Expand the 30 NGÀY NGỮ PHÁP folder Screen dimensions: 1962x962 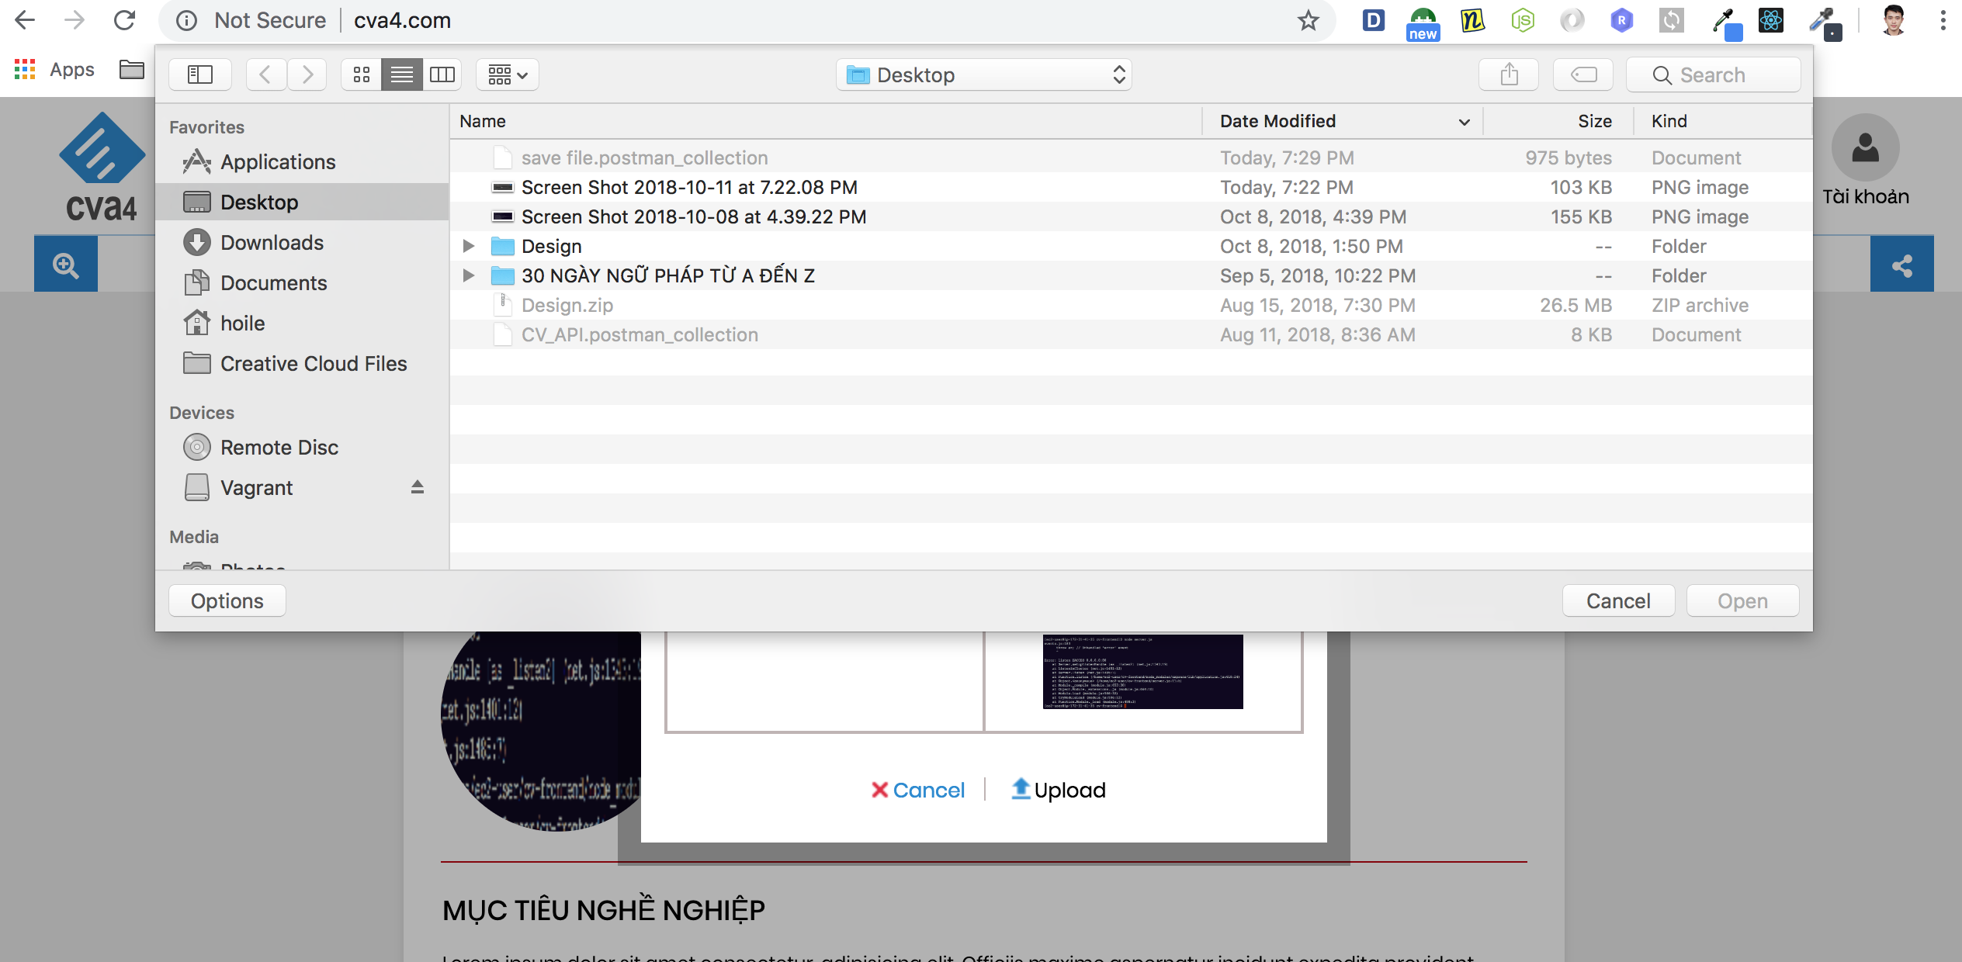469,275
